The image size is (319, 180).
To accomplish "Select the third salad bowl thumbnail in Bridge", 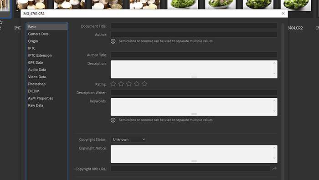I will [x=258, y=5].
